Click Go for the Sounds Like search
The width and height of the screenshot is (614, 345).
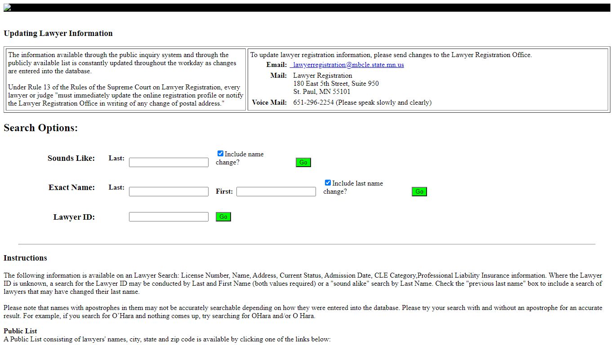(x=303, y=162)
